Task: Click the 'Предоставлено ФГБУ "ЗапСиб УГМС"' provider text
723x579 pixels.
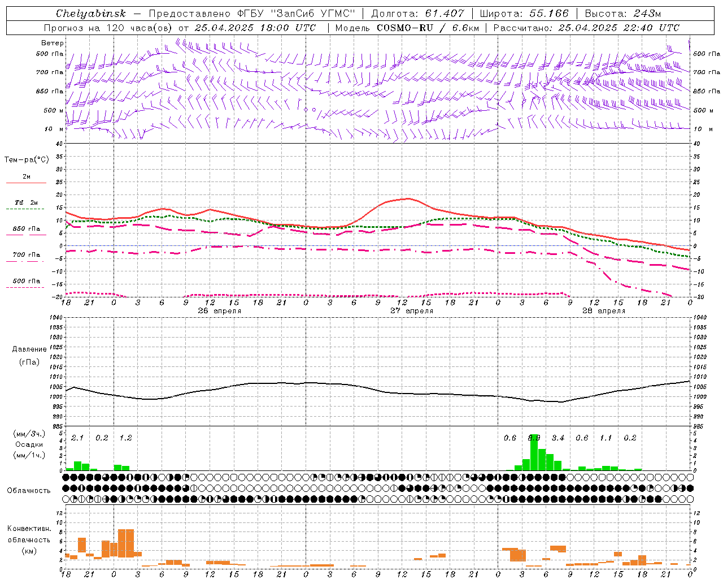Action: tap(252, 14)
